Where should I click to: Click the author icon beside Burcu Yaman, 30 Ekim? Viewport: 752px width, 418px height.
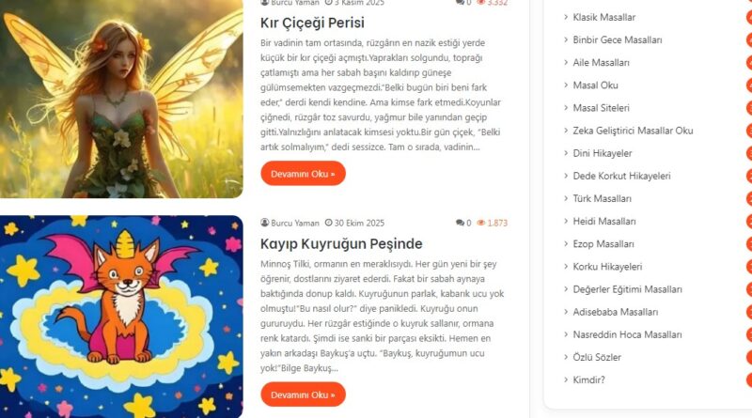tap(265, 223)
